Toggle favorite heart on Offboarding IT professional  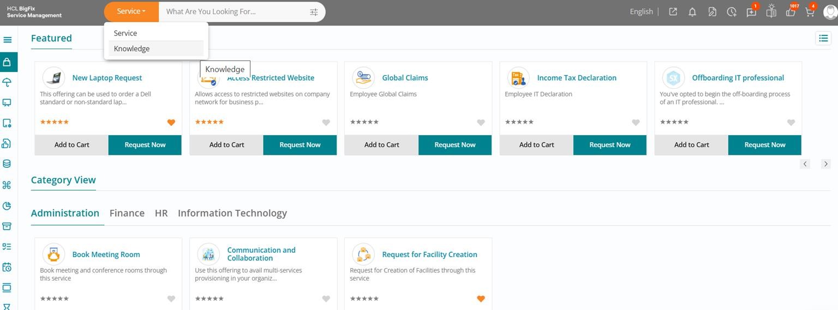point(791,123)
